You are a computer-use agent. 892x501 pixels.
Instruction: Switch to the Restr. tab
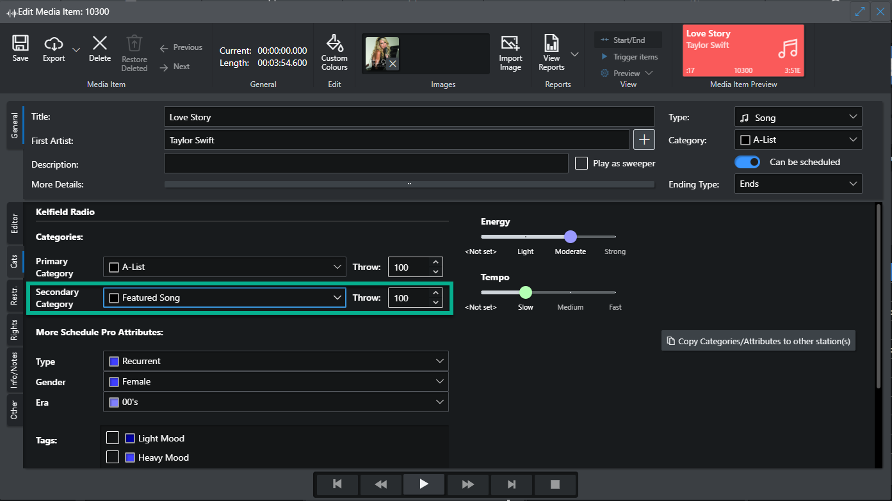pos(15,295)
